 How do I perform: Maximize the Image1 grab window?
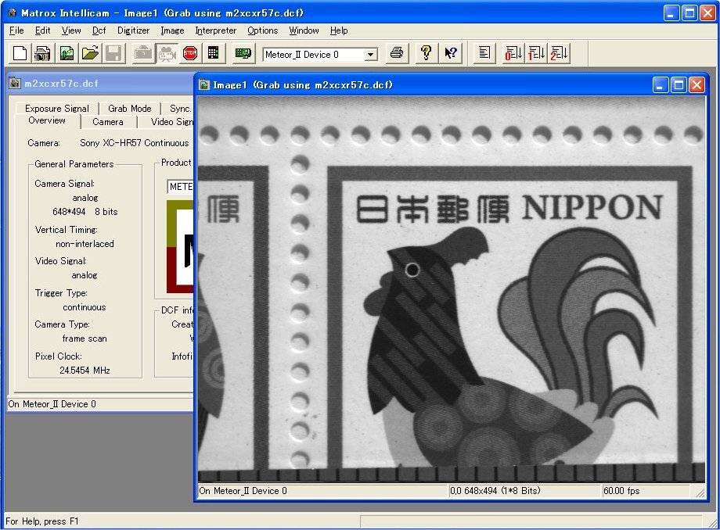679,84
